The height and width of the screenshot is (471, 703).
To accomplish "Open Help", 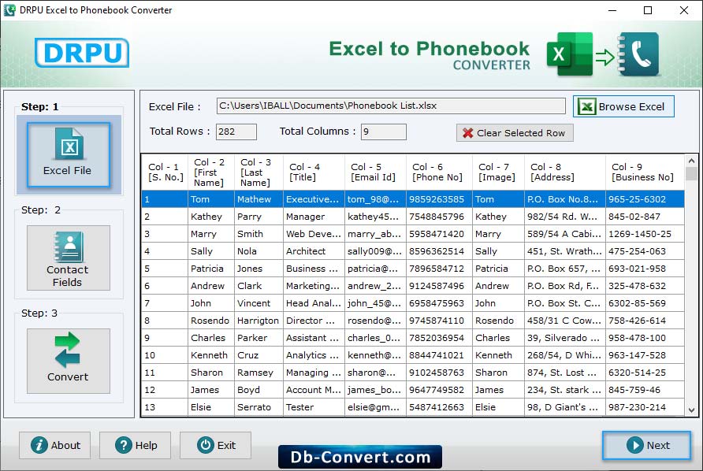I will coord(135,445).
